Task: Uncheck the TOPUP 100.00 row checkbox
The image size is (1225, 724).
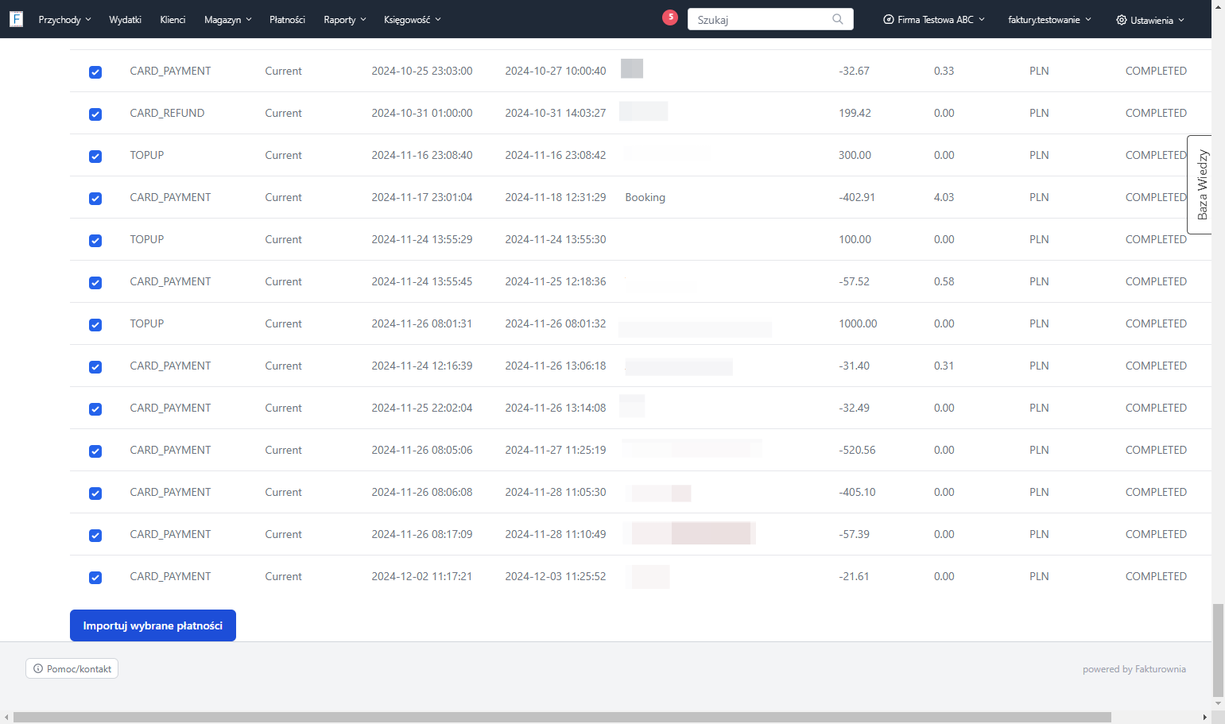Action: (x=95, y=241)
